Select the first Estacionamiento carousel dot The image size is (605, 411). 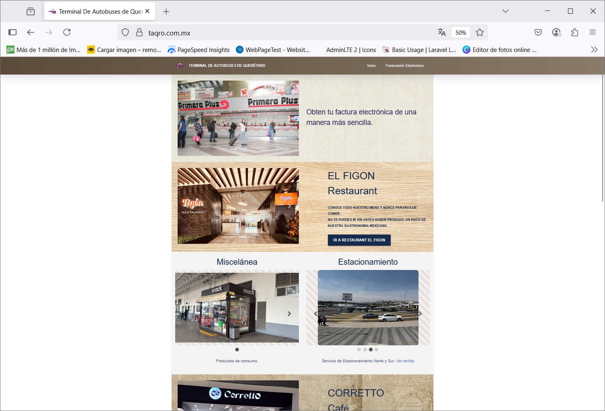tap(359, 350)
